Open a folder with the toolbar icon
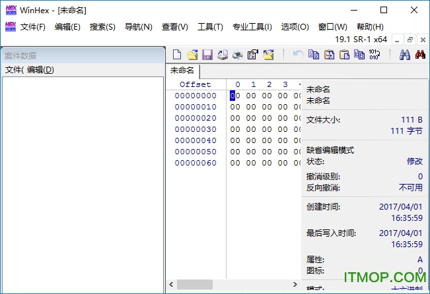Screen dimensions: 430x294 [268, 55]
